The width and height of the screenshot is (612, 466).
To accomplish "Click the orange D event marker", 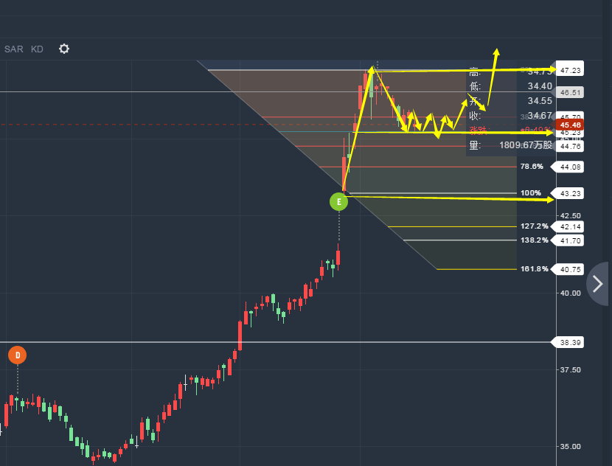I will coord(17,355).
